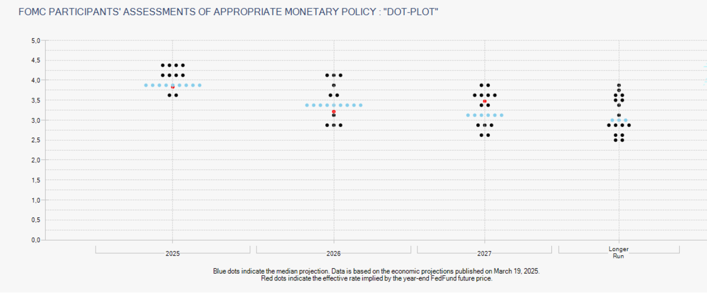Click the Longer Run axis label
Image resolution: width=707 pixels, height=293 pixels.
point(619,253)
